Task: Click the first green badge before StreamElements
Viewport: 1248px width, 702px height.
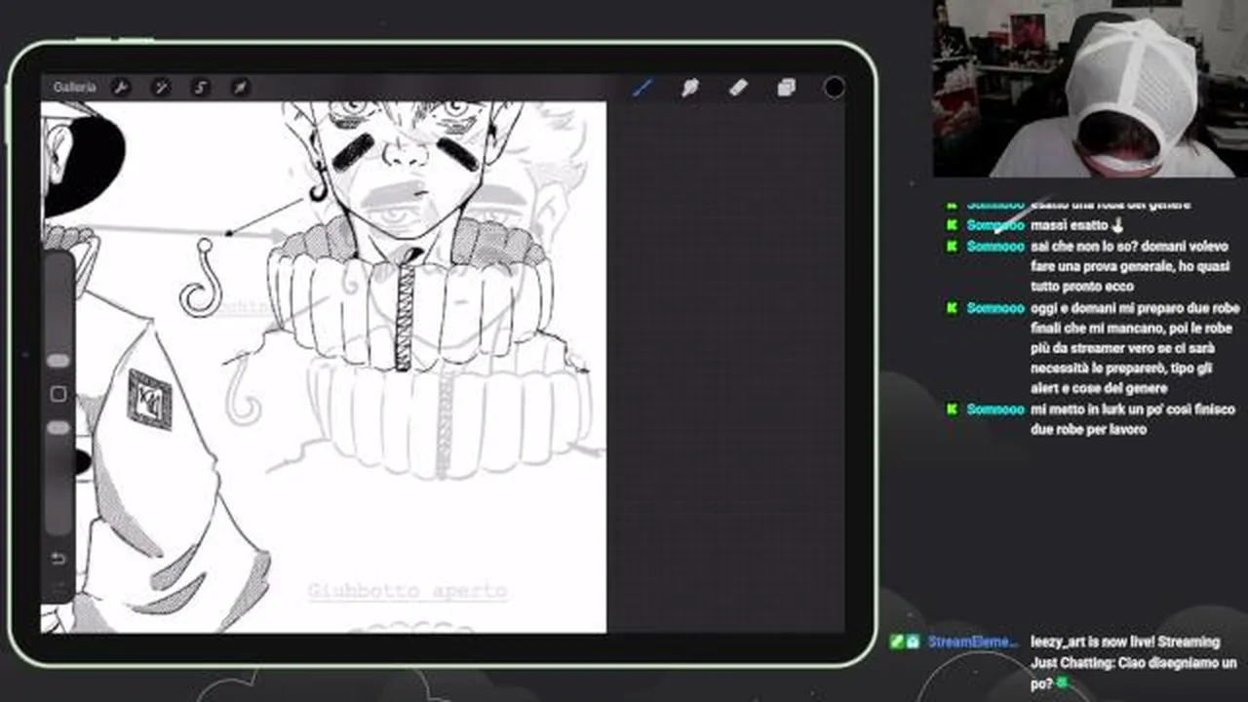Action: pyautogui.click(x=896, y=642)
